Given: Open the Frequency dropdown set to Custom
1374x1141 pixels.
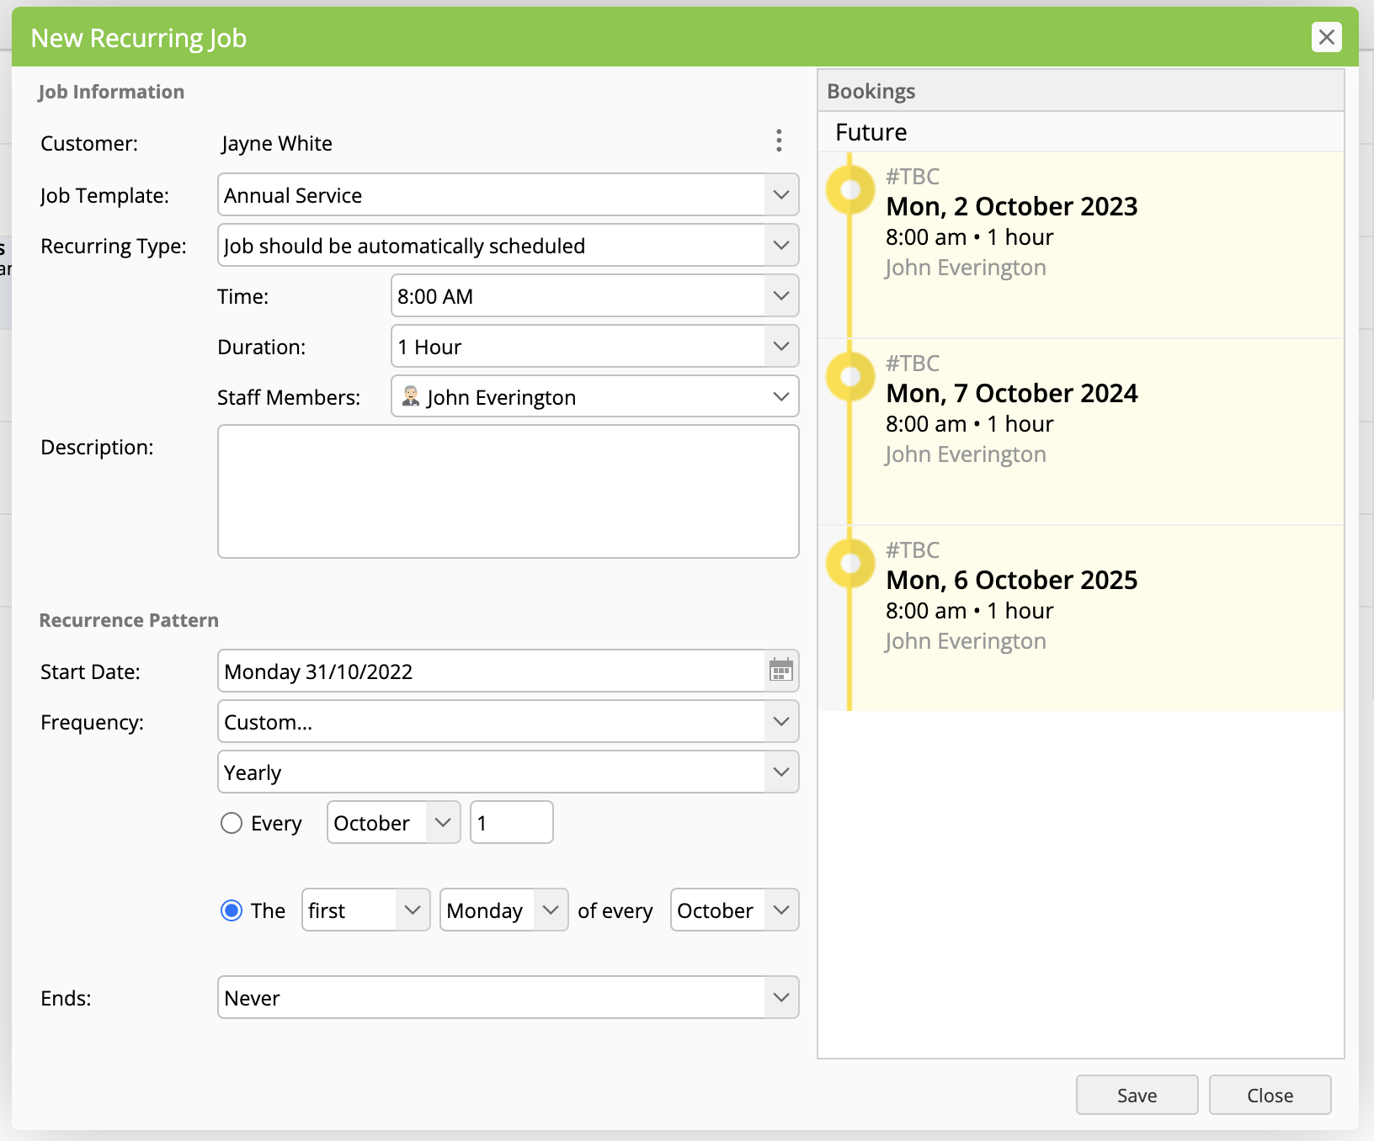Looking at the screenshot, I should [x=508, y=722].
